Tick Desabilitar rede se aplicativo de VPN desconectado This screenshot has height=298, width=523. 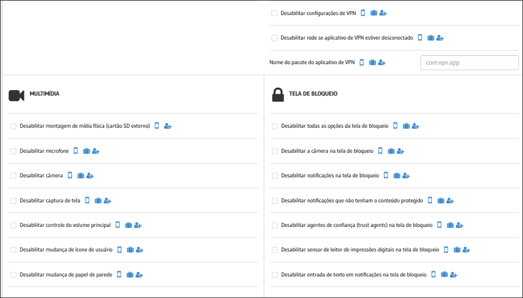click(274, 38)
